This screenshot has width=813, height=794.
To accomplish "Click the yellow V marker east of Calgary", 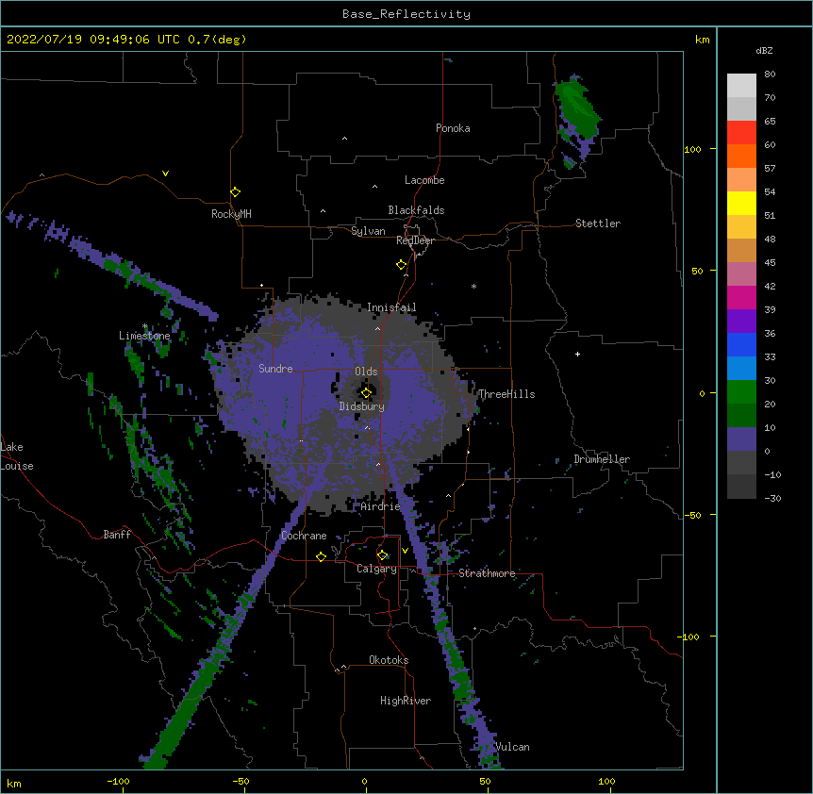I will [405, 551].
